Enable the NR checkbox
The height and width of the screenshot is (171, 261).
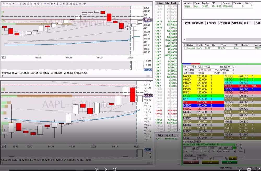238,144
